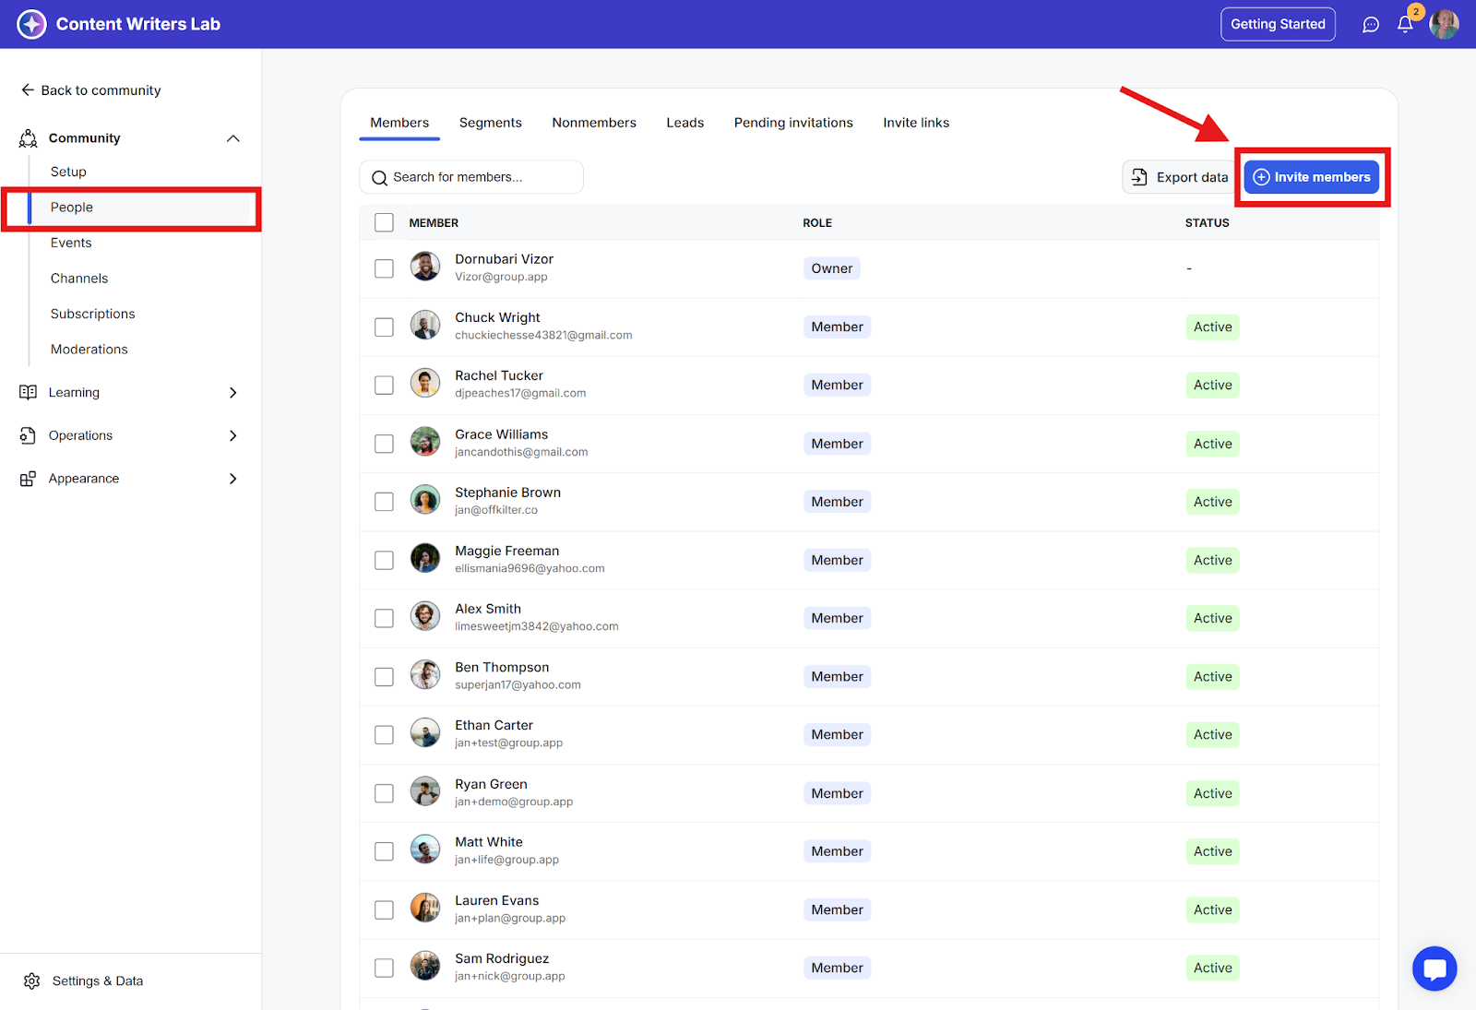Click the Content Writers Lab logo icon
The width and height of the screenshot is (1476, 1010).
click(31, 24)
